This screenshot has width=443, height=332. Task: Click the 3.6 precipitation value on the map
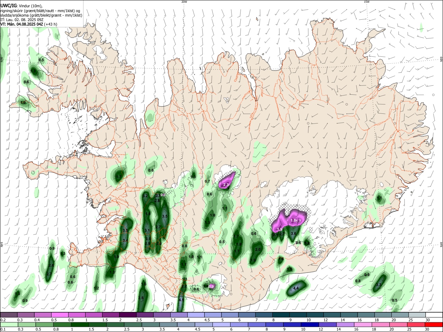click(x=293, y=233)
